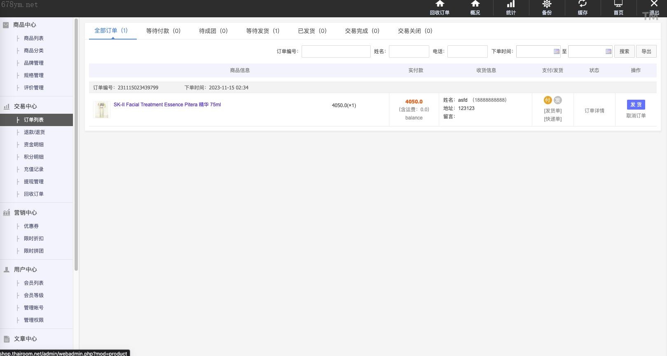Click the 订单编号 search input field
This screenshot has width=667, height=356.
336,52
